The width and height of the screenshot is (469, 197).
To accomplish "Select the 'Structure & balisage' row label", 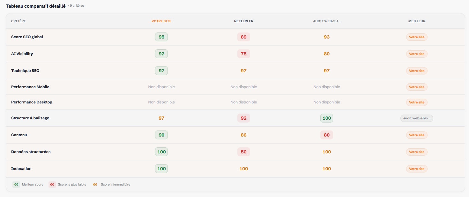I will 30,118.
